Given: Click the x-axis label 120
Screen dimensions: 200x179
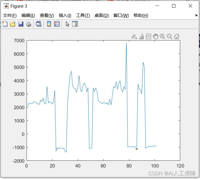Looking at the screenshot, I should [x=180, y=166].
